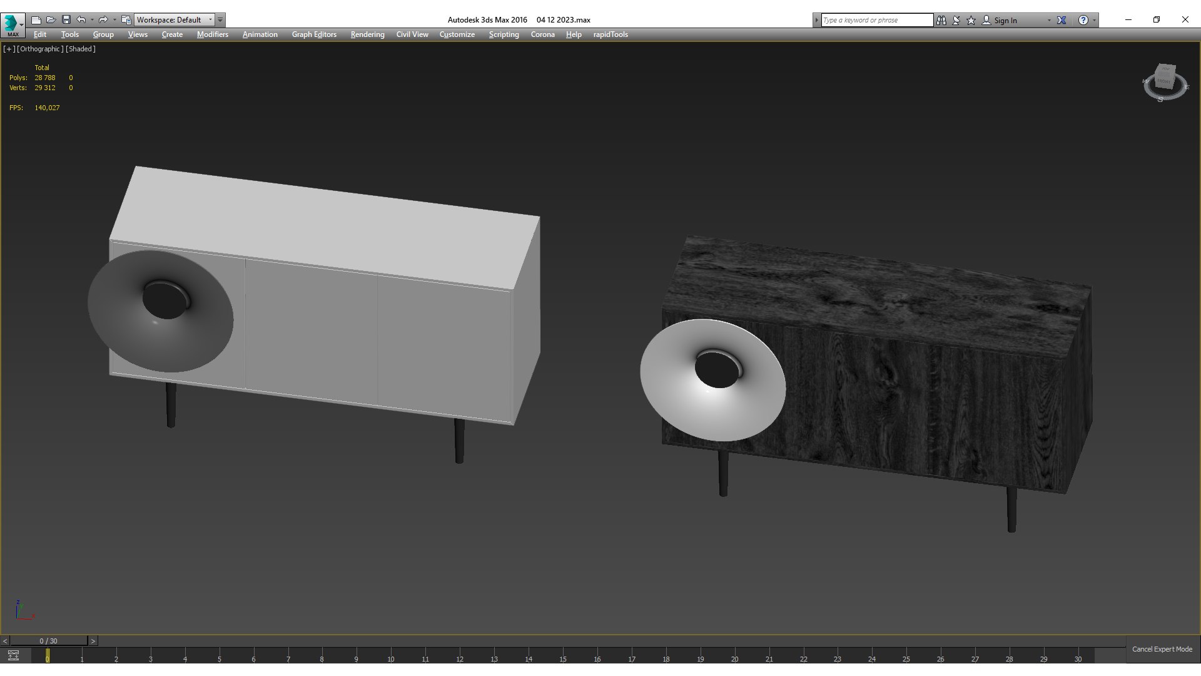Save the scene with floppy icon
This screenshot has height=676, width=1201.
tap(66, 20)
